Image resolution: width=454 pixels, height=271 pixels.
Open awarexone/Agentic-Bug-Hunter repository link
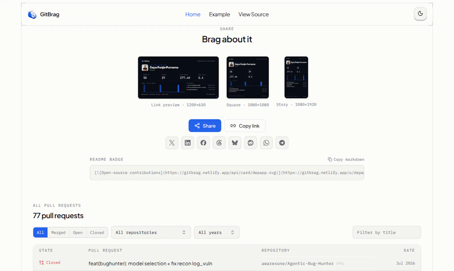click(x=297, y=263)
